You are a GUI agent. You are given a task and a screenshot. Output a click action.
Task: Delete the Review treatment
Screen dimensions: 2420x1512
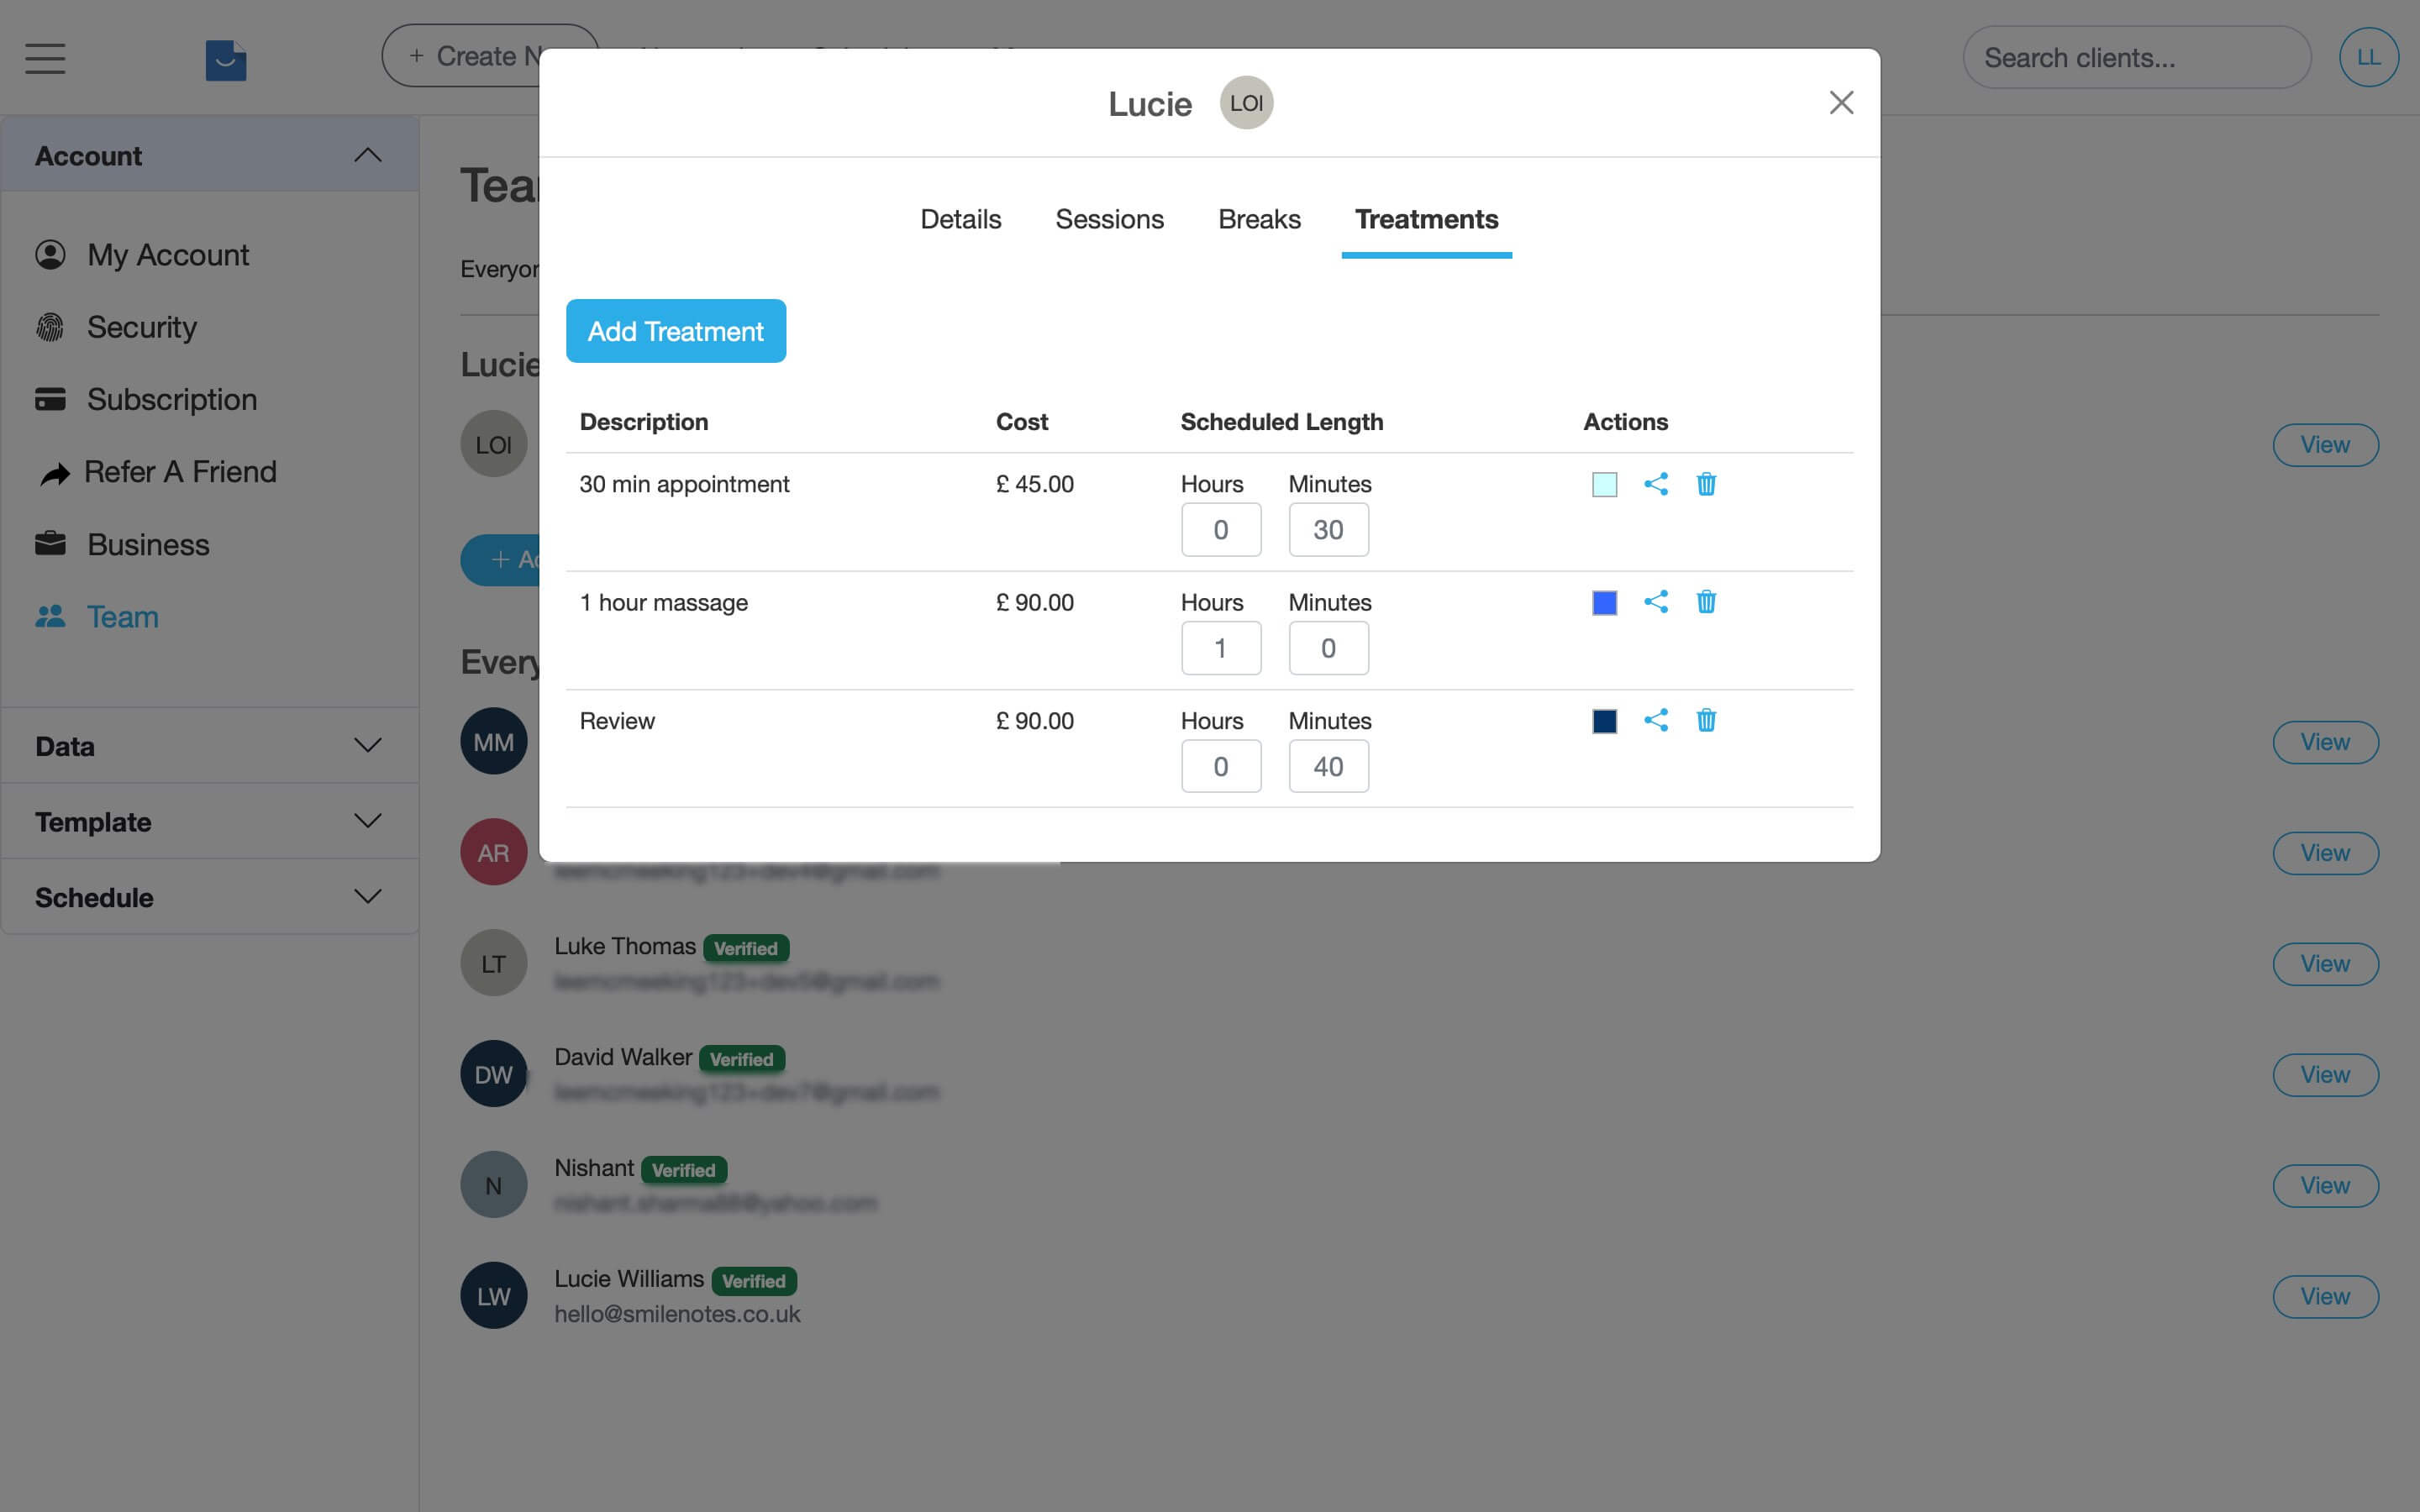(x=1706, y=719)
